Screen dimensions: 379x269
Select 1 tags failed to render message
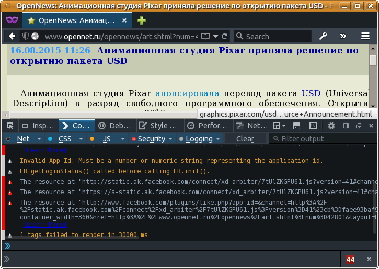tap(84, 235)
